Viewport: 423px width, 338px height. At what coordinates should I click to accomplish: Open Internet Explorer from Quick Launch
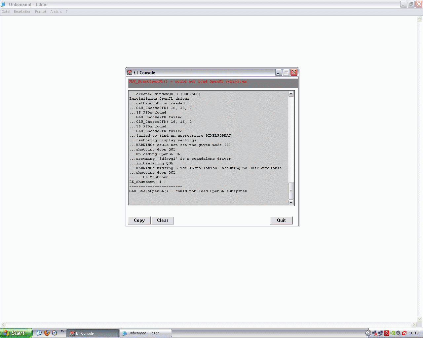point(39,333)
